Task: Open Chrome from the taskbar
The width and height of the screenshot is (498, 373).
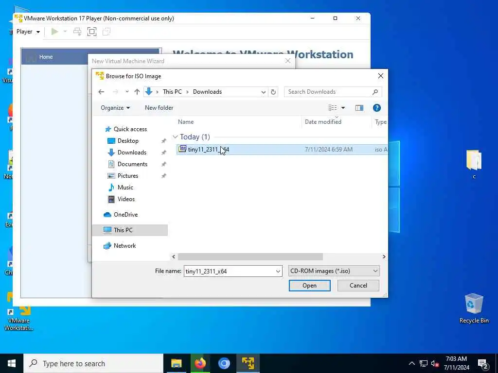Action: coord(224,363)
